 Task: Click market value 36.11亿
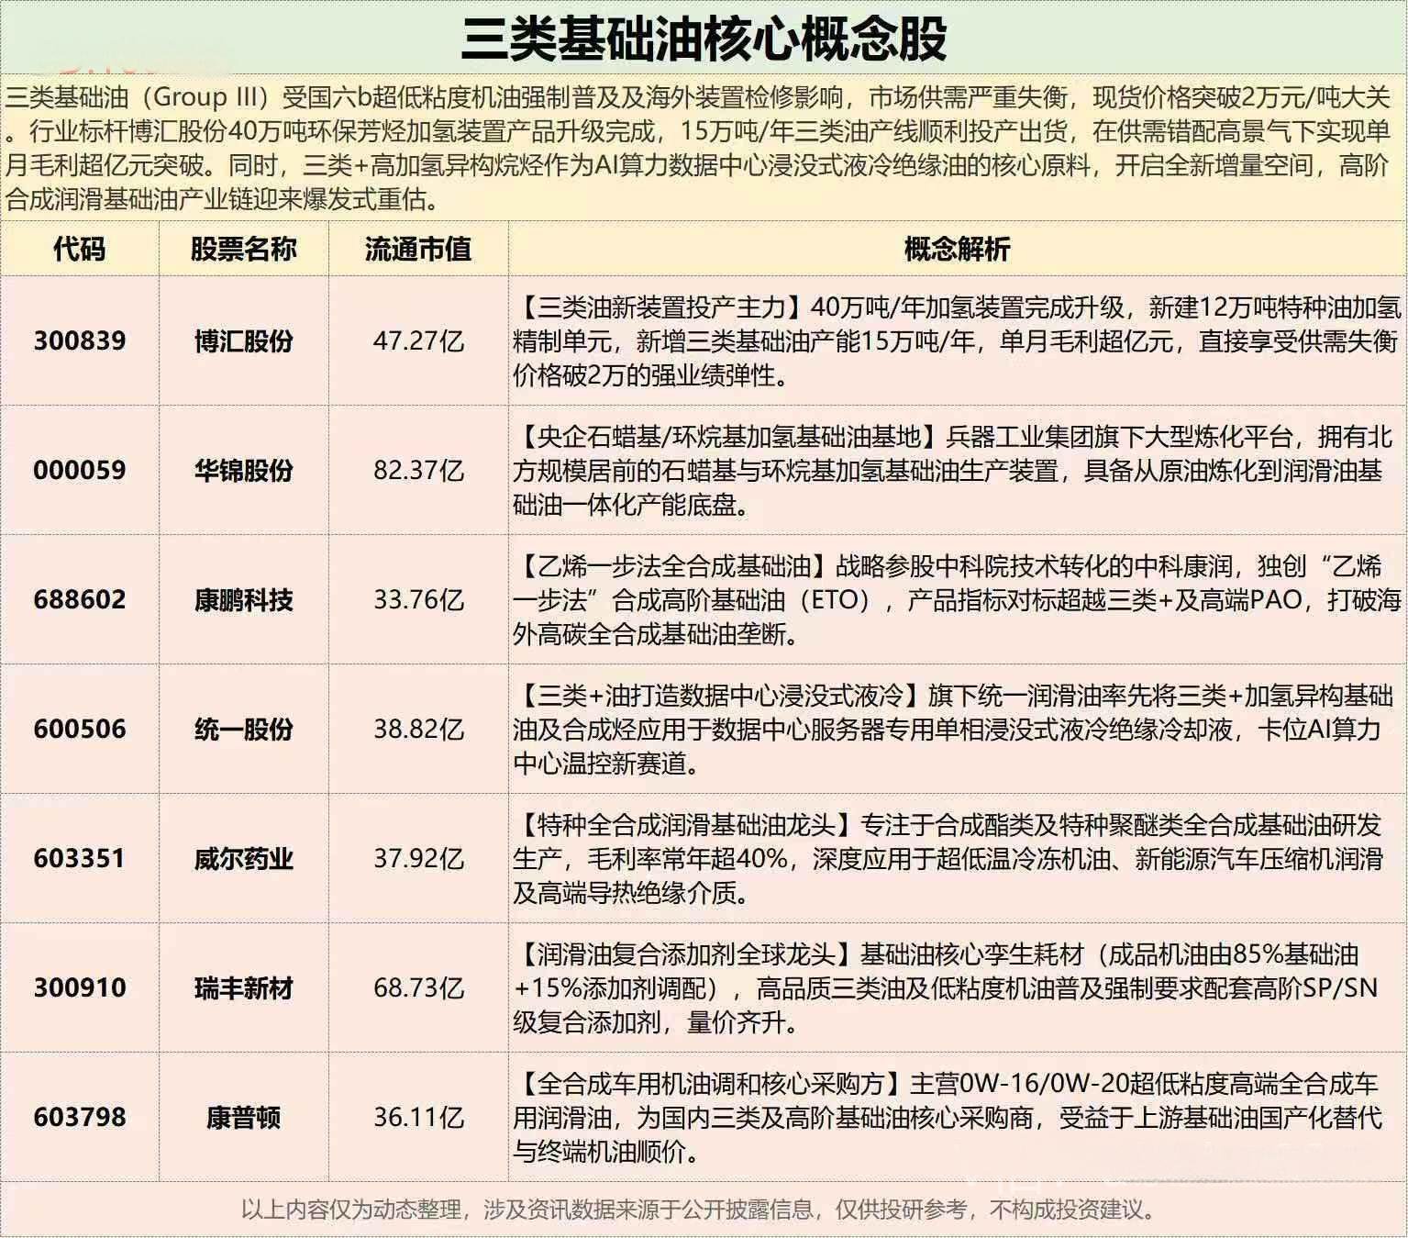point(418,1117)
